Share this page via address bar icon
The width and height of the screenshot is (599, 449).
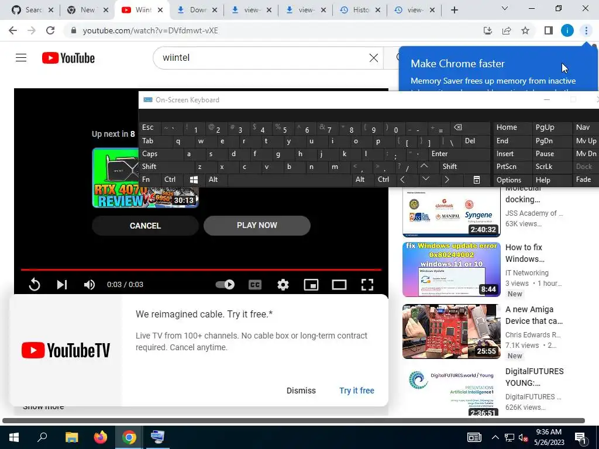(x=507, y=30)
